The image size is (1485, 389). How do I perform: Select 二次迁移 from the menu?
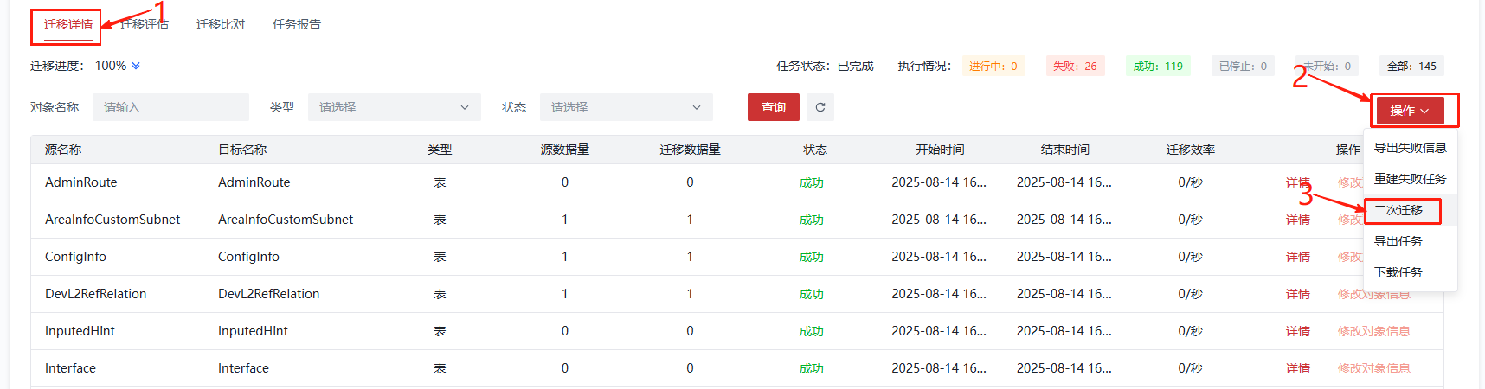[x=1398, y=210]
